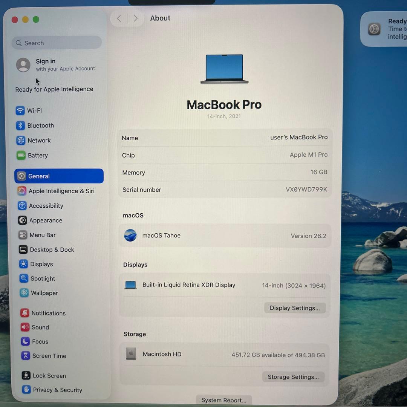Select the General tab in sidebar
407x407 pixels.
tap(39, 176)
